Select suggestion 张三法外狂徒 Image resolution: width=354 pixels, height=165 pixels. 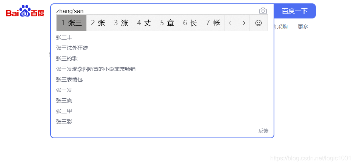[x=72, y=48]
